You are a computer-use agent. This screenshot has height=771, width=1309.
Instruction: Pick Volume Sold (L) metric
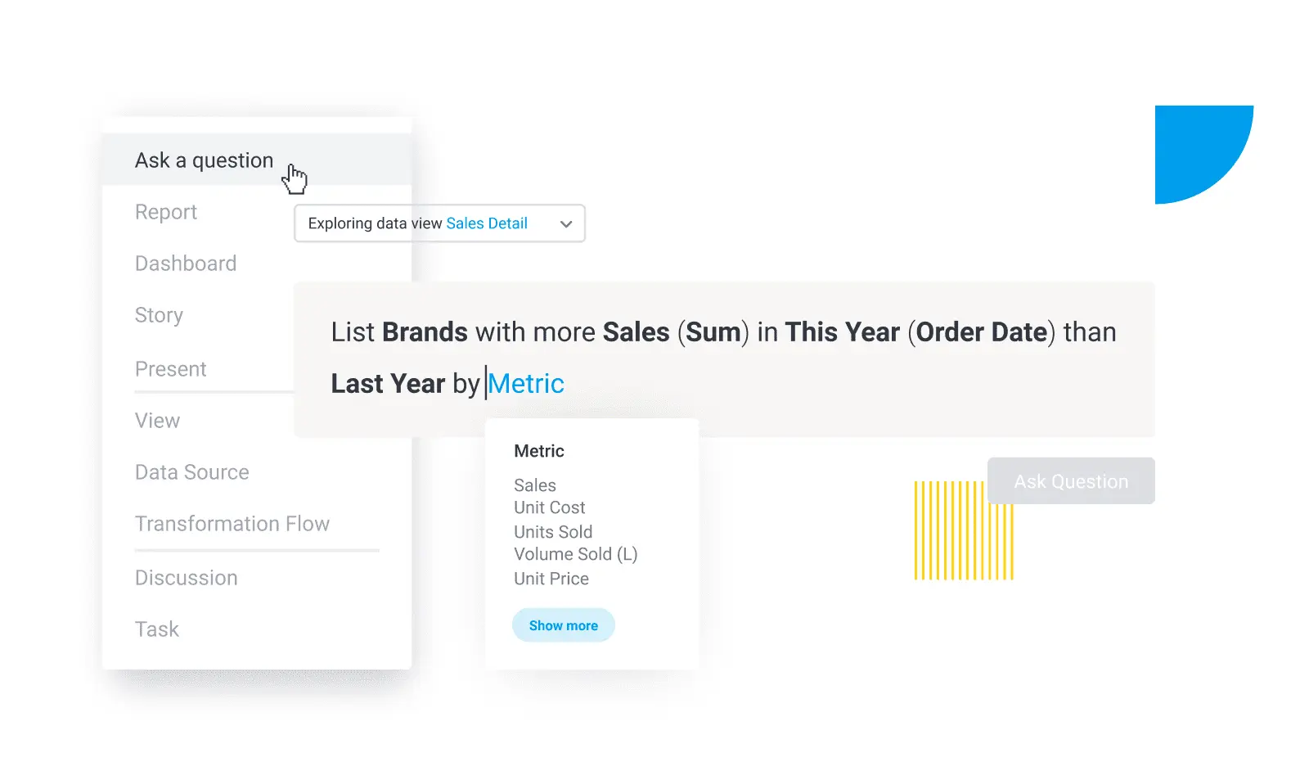tap(575, 554)
